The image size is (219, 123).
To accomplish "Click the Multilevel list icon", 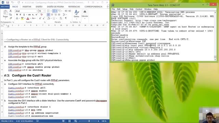I will (60, 11).
